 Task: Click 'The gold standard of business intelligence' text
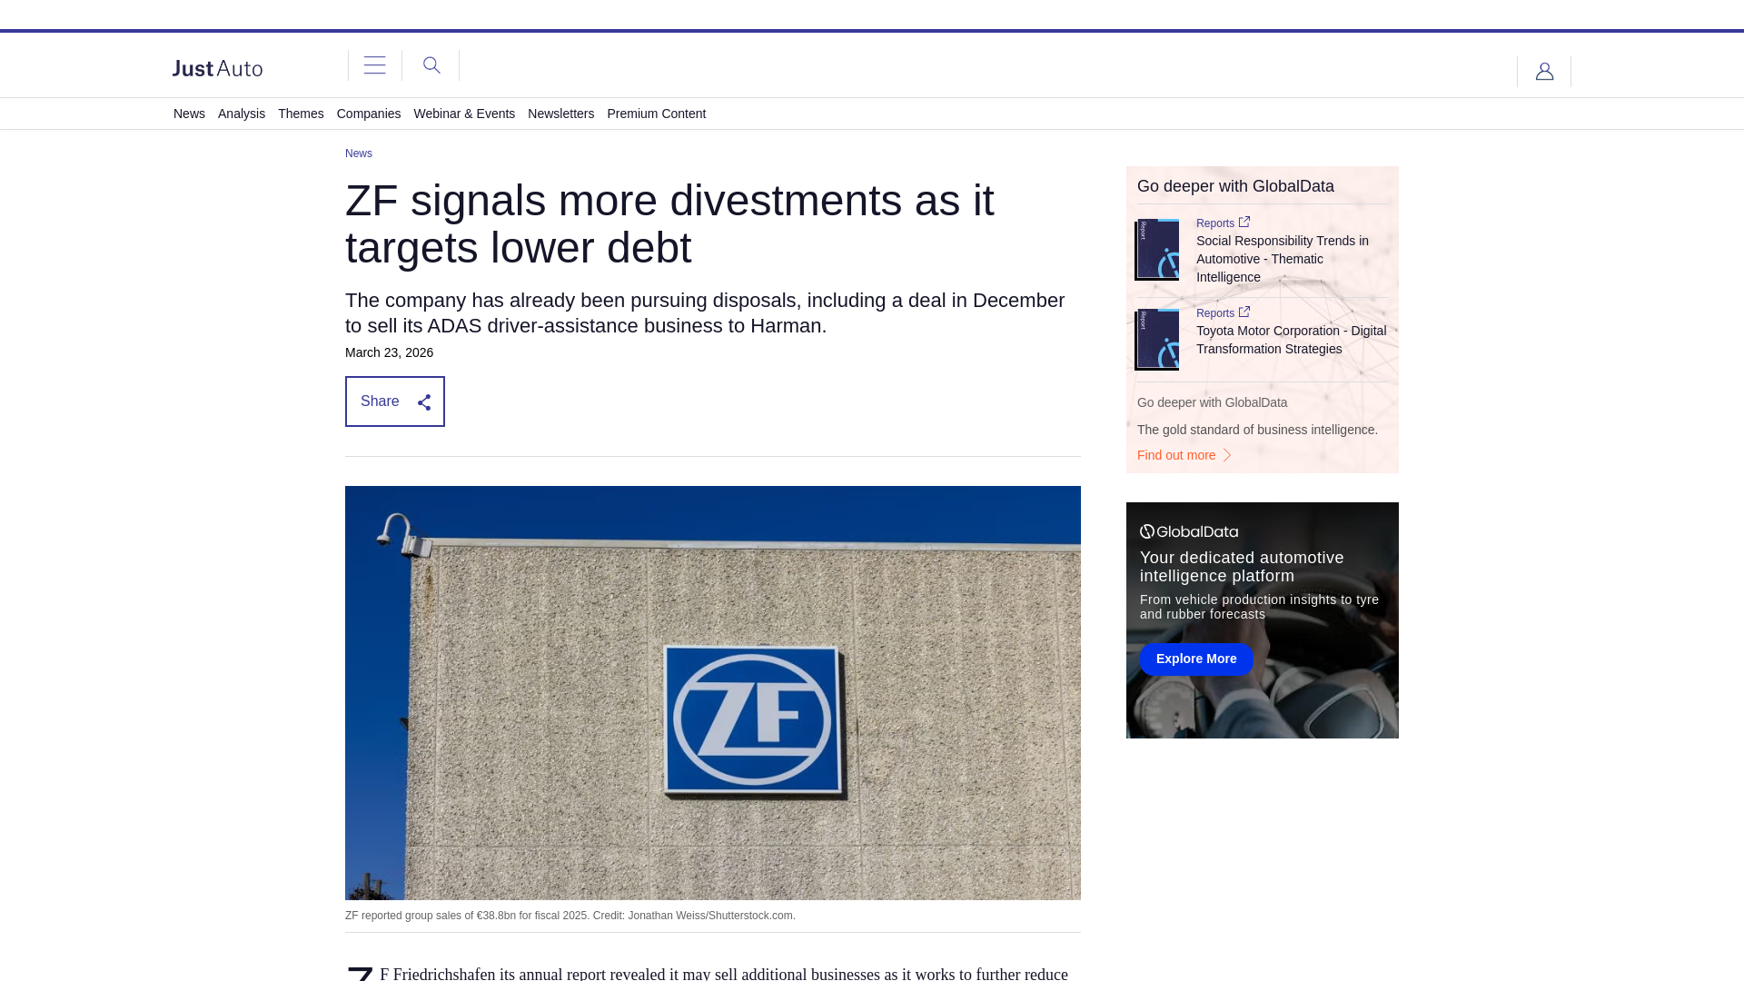pyautogui.click(x=1257, y=430)
